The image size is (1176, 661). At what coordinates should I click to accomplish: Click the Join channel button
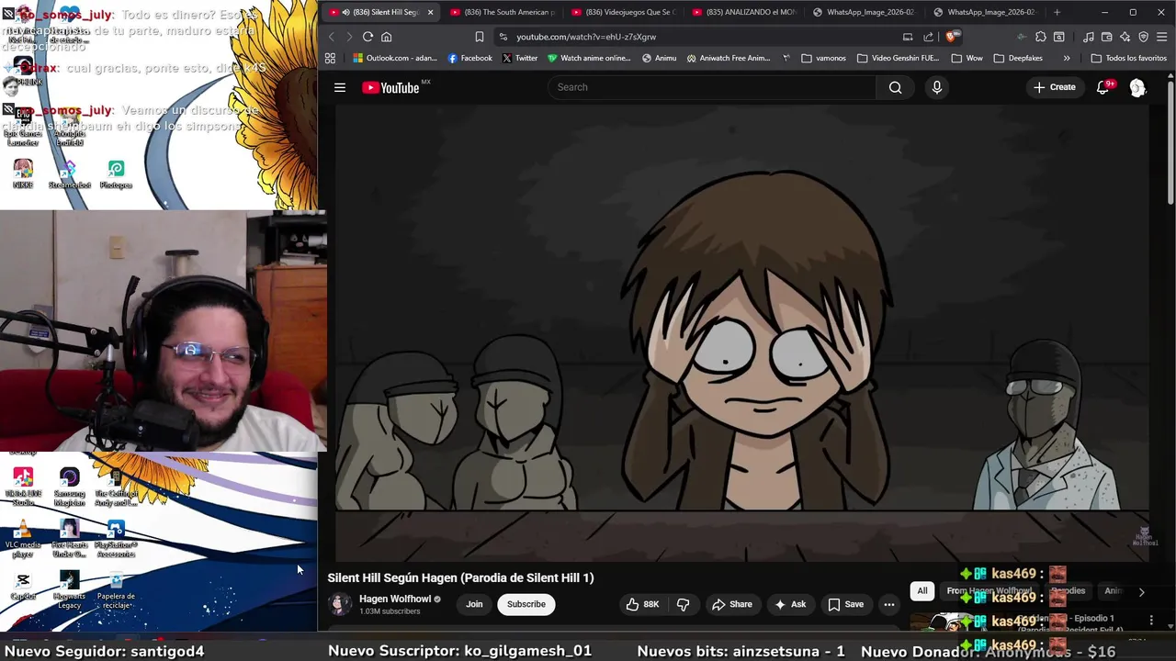474,604
